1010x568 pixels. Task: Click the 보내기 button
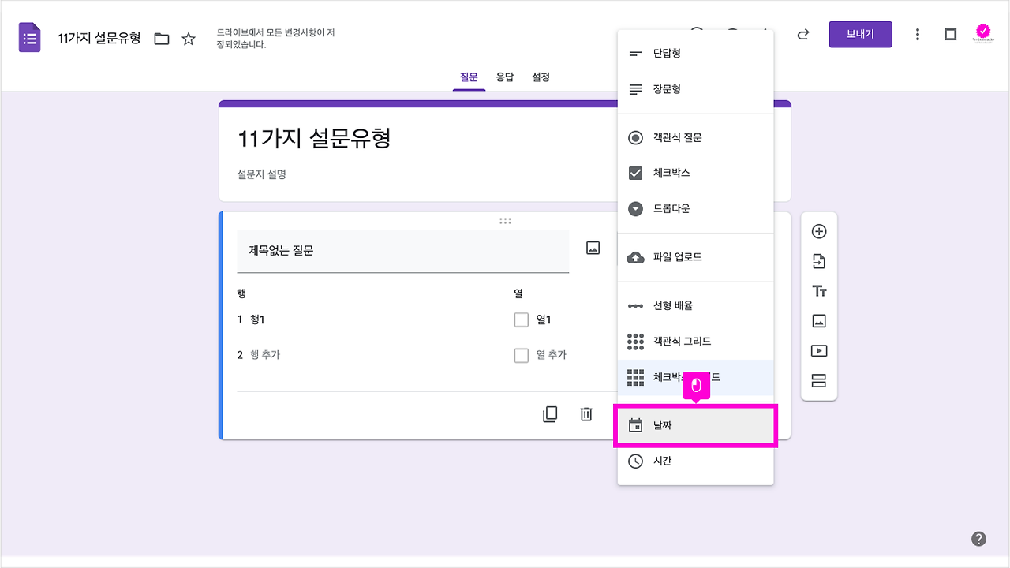coord(860,35)
